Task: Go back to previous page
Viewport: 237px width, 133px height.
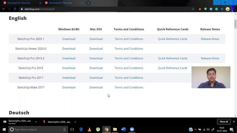Action: [x=4, y=9]
